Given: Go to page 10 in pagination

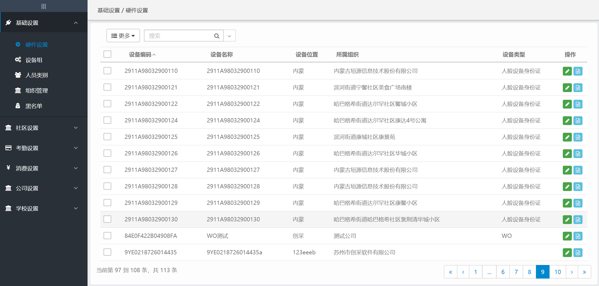Looking at the screenshot, I should (557, 272).
